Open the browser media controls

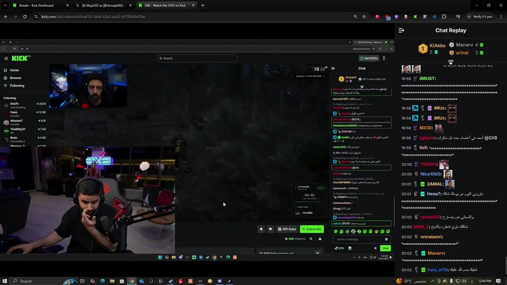click(458, 17)
